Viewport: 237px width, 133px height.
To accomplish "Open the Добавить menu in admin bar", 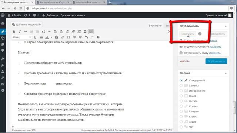I will [50, 15].
